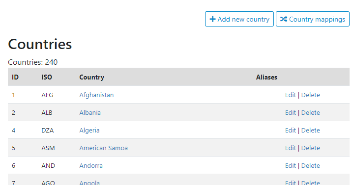Viewport: 354px width, 185px height.
Task: Edit the Andorra entry
Action: [x=291, y=166]
